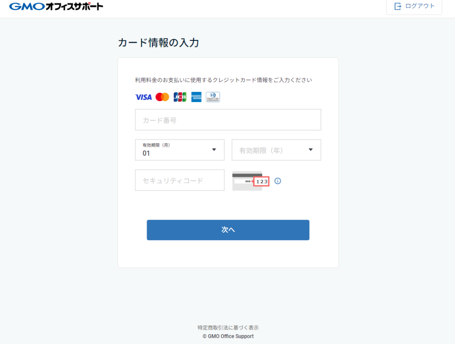Open the security code info tooltip icon
This screenshot has height=344, width=455.
click(x=278, y=181)
